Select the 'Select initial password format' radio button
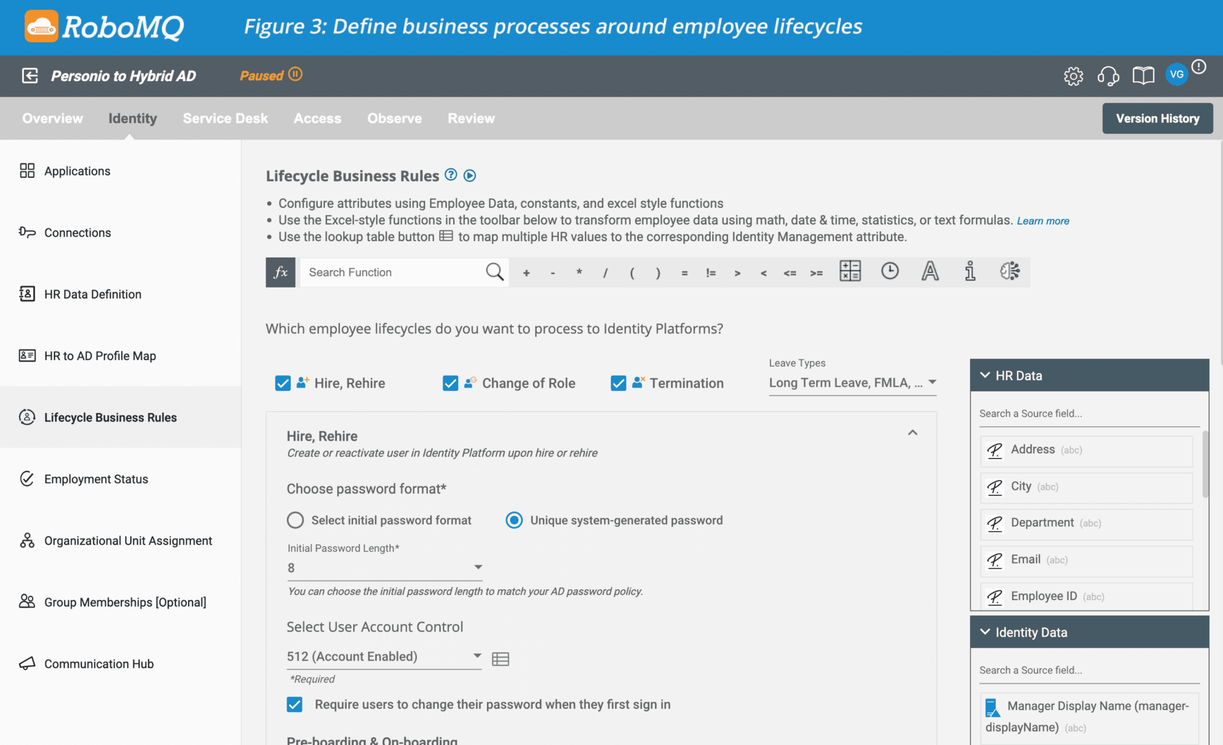This screenshot has height=745, width=1223. tap(295, 520)
